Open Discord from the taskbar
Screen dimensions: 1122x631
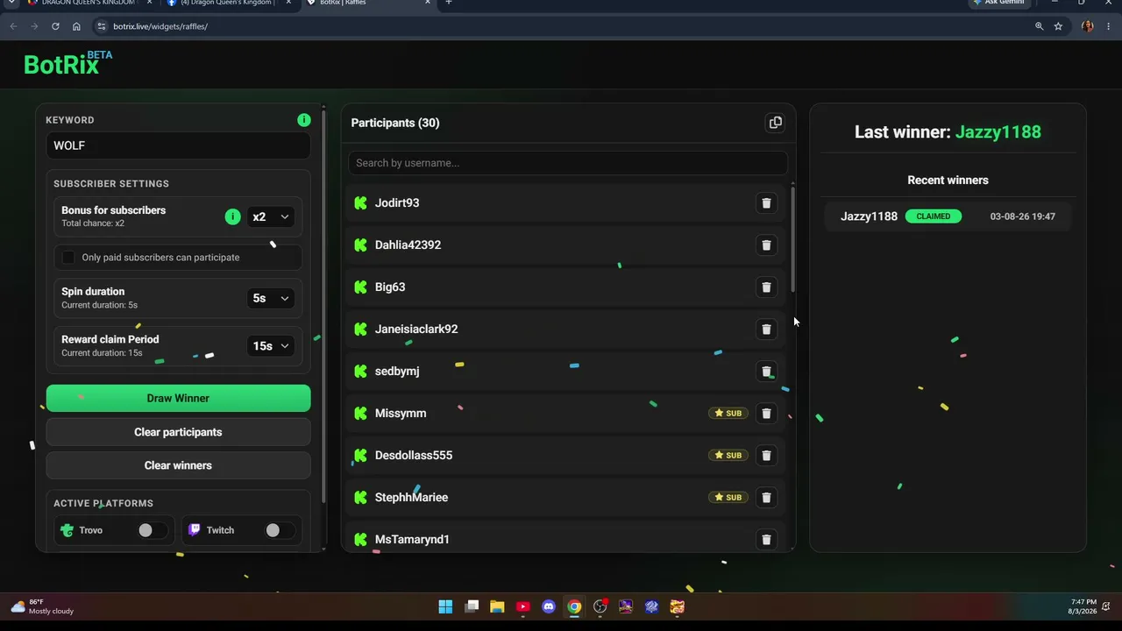[x=549, y=606]
